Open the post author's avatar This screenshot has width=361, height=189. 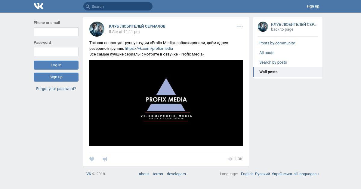coord(97,29)
